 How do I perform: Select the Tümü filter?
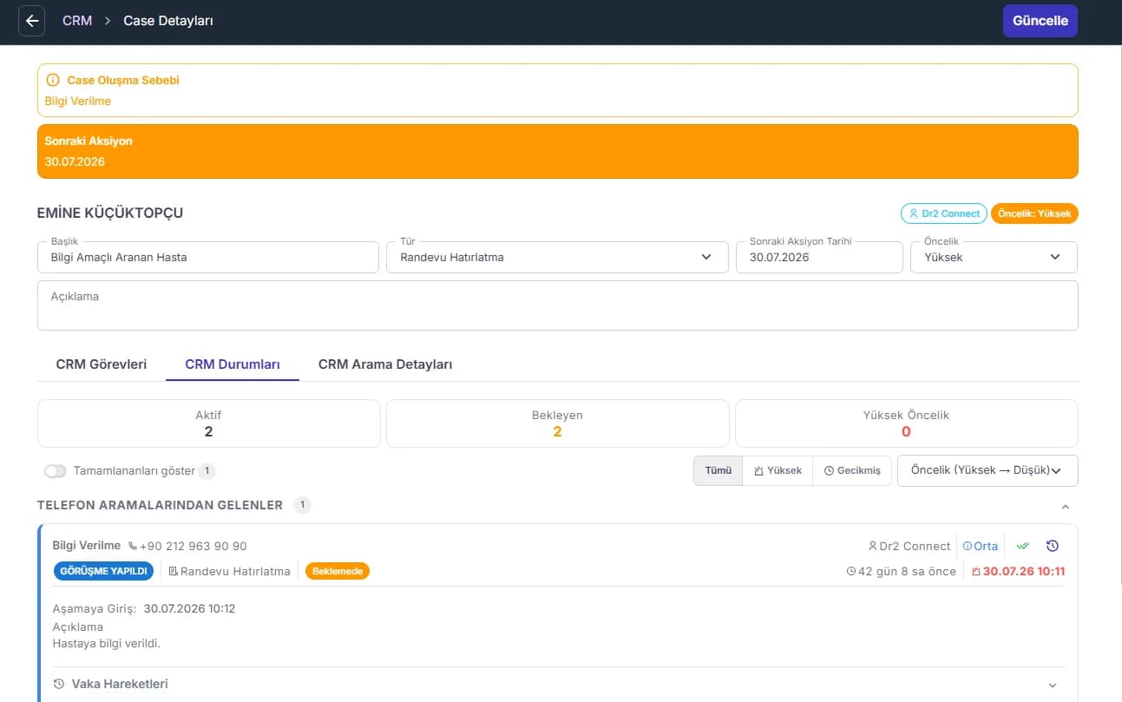[718, 470]
